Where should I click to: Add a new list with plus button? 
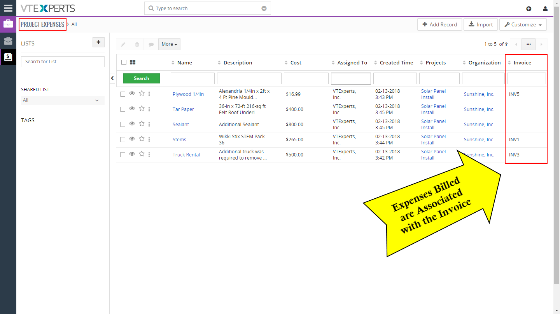click(x=98, y=42)
